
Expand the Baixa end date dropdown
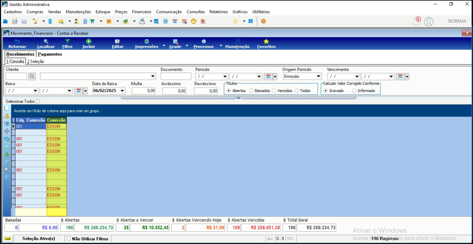pyautogui.click(x=69, y=91)
